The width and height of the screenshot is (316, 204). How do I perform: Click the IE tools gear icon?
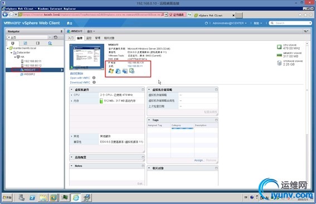pos(311,15)
